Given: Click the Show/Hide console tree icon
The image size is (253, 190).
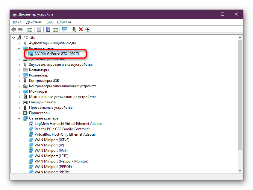Looking at the screenshot, I should click(x=30, y=29).
